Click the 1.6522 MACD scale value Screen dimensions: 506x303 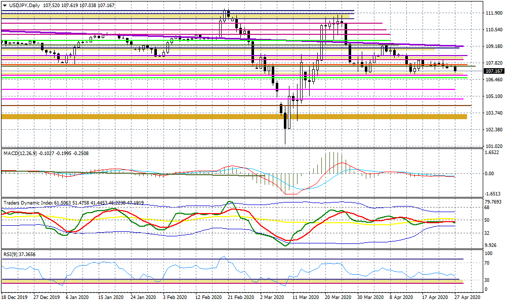[x=493, y=153]
